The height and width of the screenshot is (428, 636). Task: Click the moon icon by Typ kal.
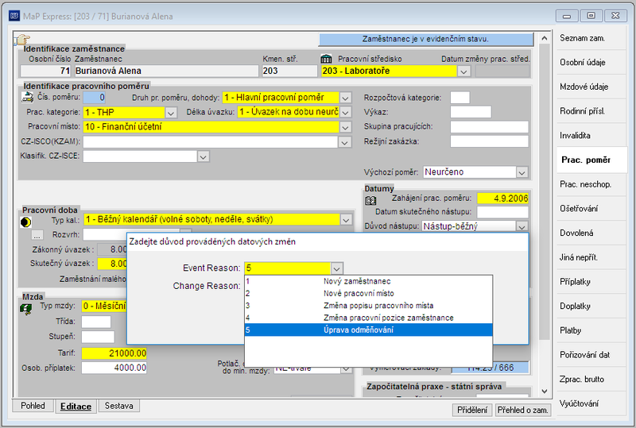click(25, 222)
